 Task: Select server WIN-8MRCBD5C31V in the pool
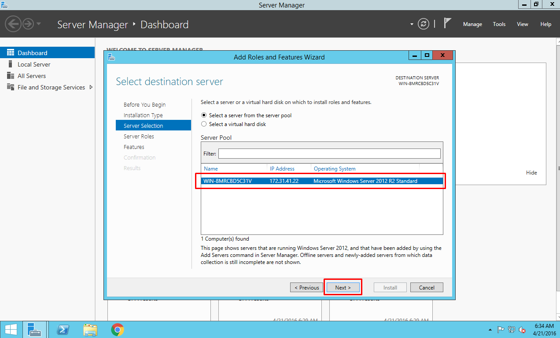point(322,181)
